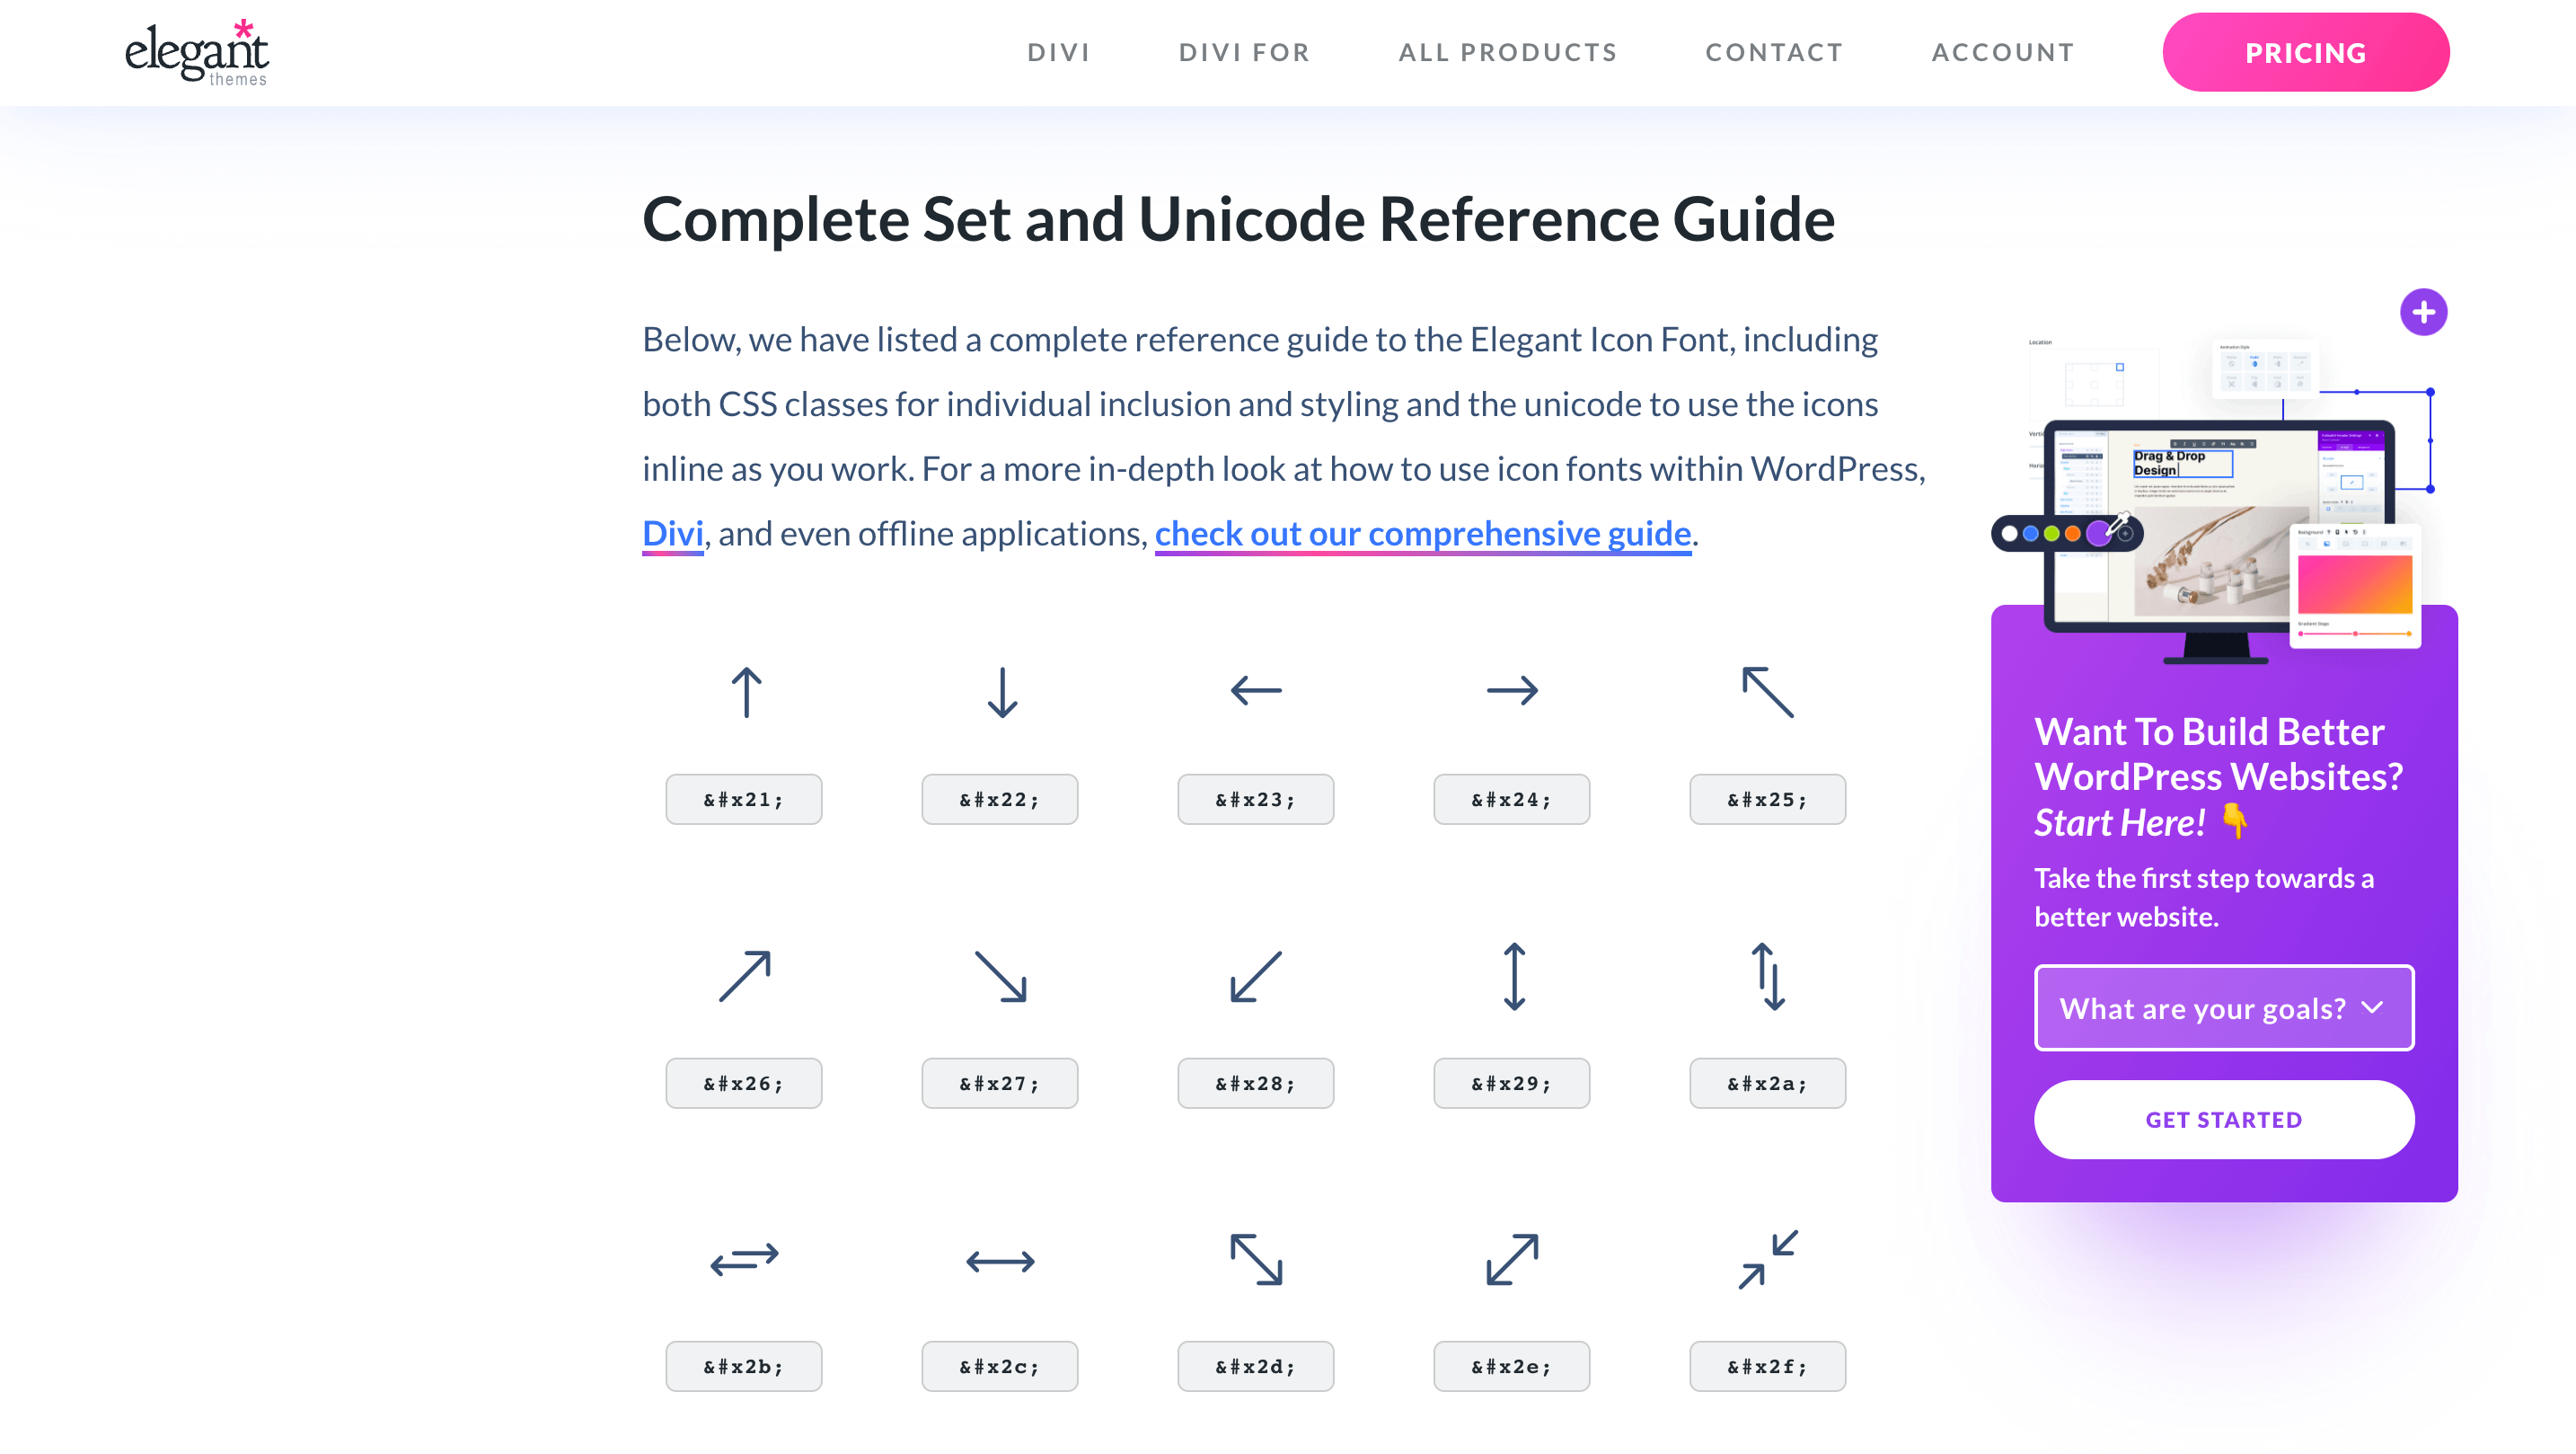This screenshot has width=2576, height=1454.
Task: Click the up arrow icon &#x21;
Action: point(743,691)
